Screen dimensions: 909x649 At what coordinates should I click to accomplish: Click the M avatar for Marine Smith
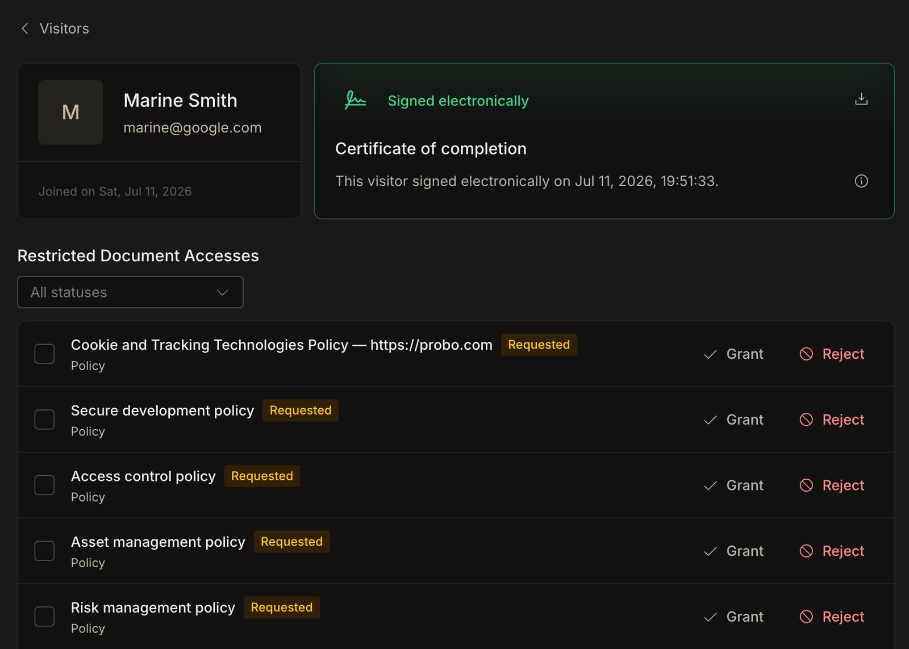(x=71, y=112)
